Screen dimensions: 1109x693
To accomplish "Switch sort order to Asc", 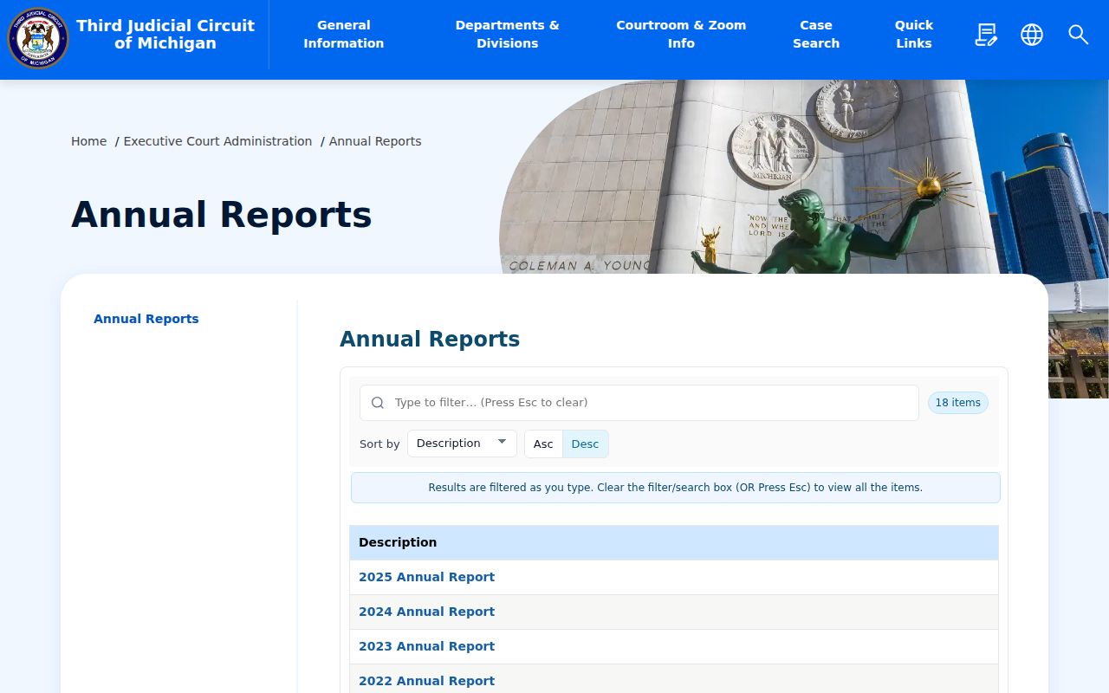I will 543,444.
